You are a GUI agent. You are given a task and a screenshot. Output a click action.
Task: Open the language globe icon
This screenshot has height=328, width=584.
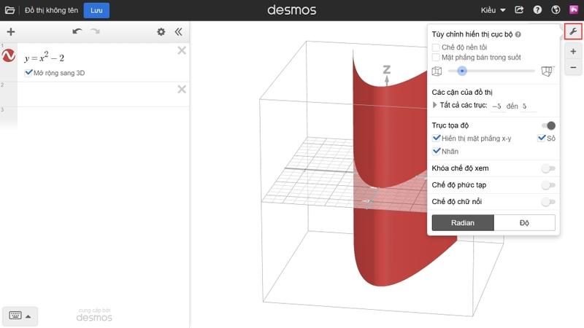556,10
